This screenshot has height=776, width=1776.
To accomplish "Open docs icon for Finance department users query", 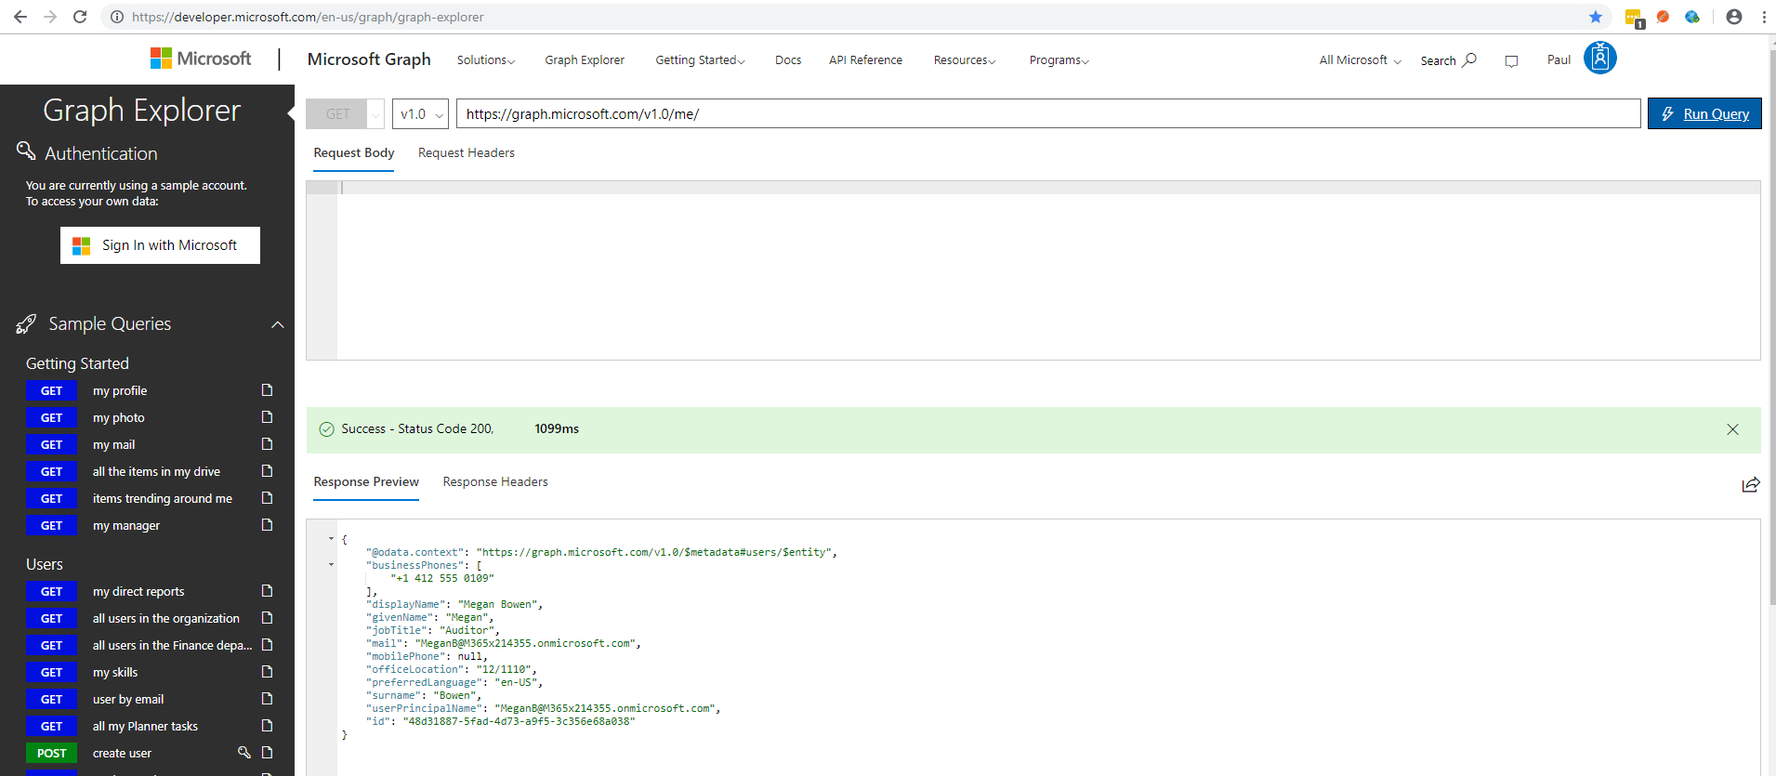I will click(267, 645).
